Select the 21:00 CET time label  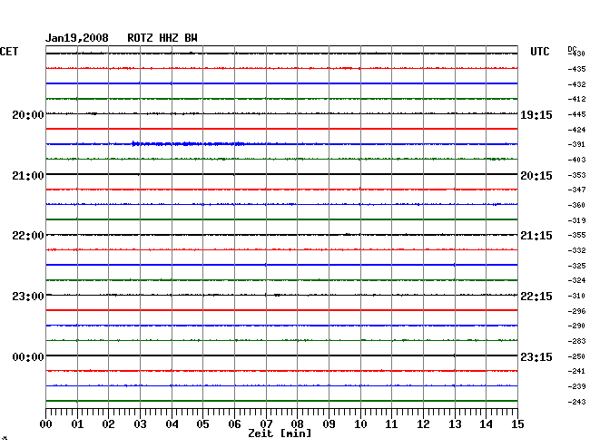[x=28, y=176]
